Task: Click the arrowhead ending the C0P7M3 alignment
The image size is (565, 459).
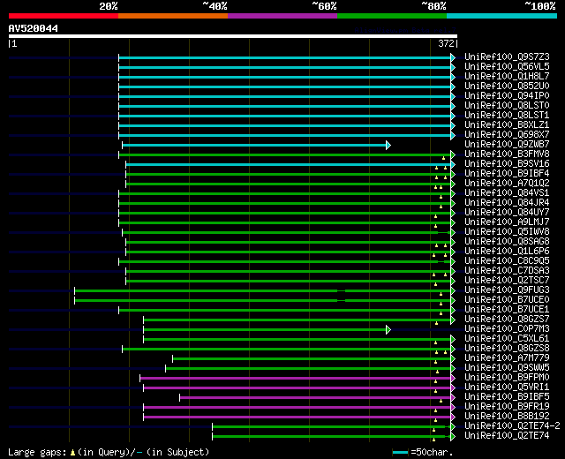Action: click(388, 329)
